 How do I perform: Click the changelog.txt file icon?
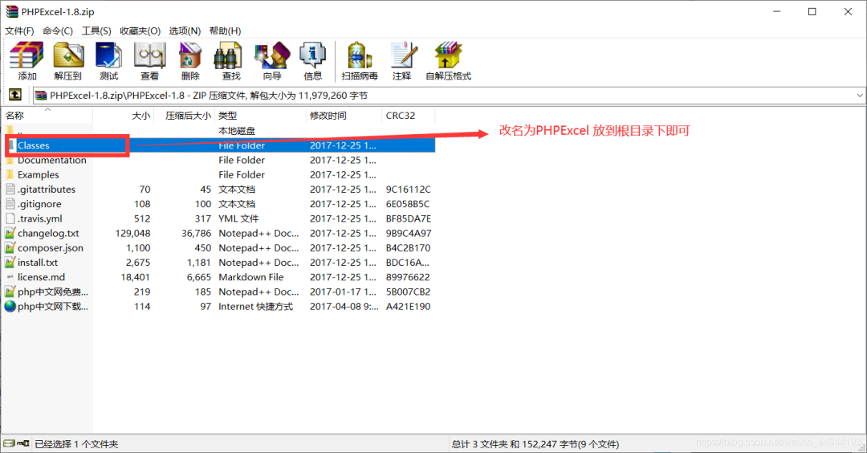10,233
